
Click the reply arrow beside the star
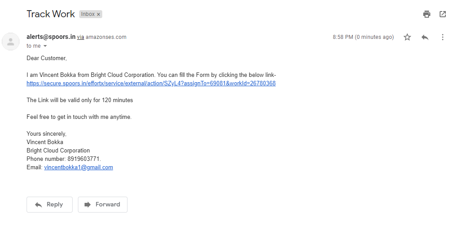(x=425, y=37)
